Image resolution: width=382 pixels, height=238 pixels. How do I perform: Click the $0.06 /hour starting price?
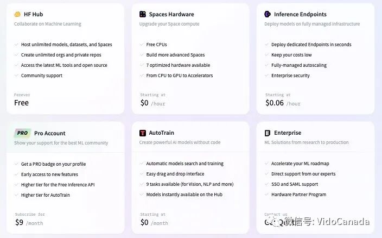[x=282, y=103]
